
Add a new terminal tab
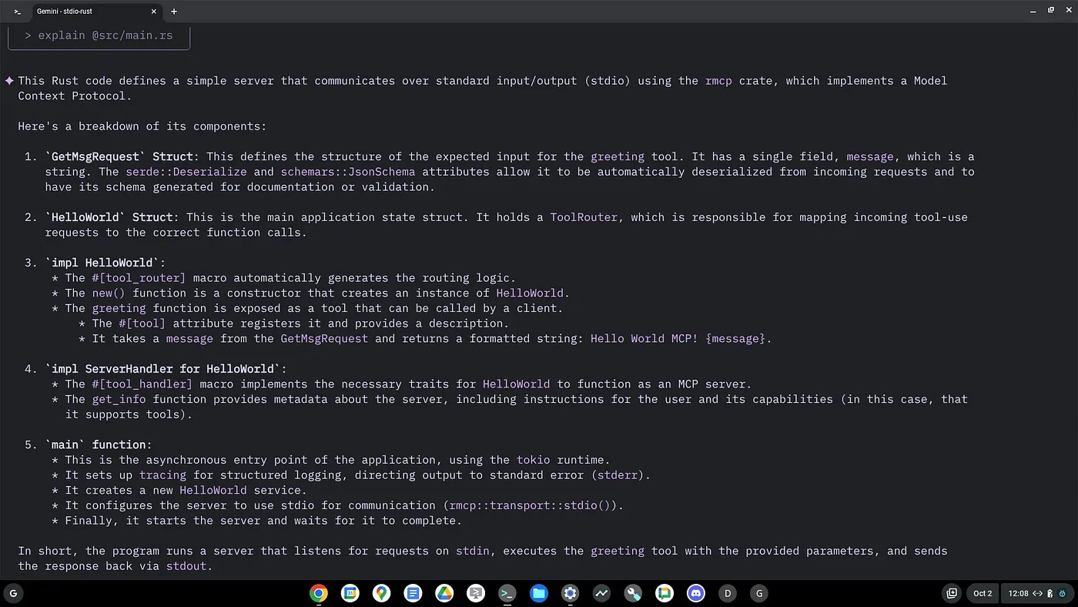174,12
